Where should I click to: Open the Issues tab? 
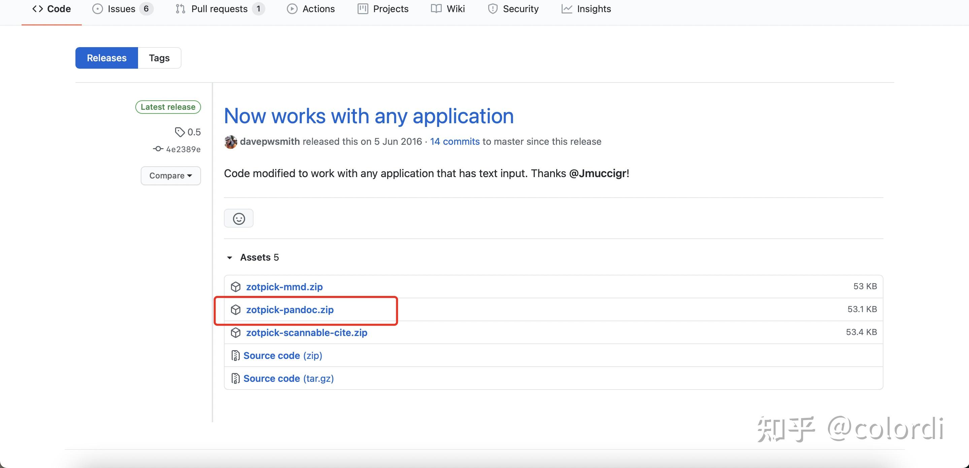click(122, 9)
